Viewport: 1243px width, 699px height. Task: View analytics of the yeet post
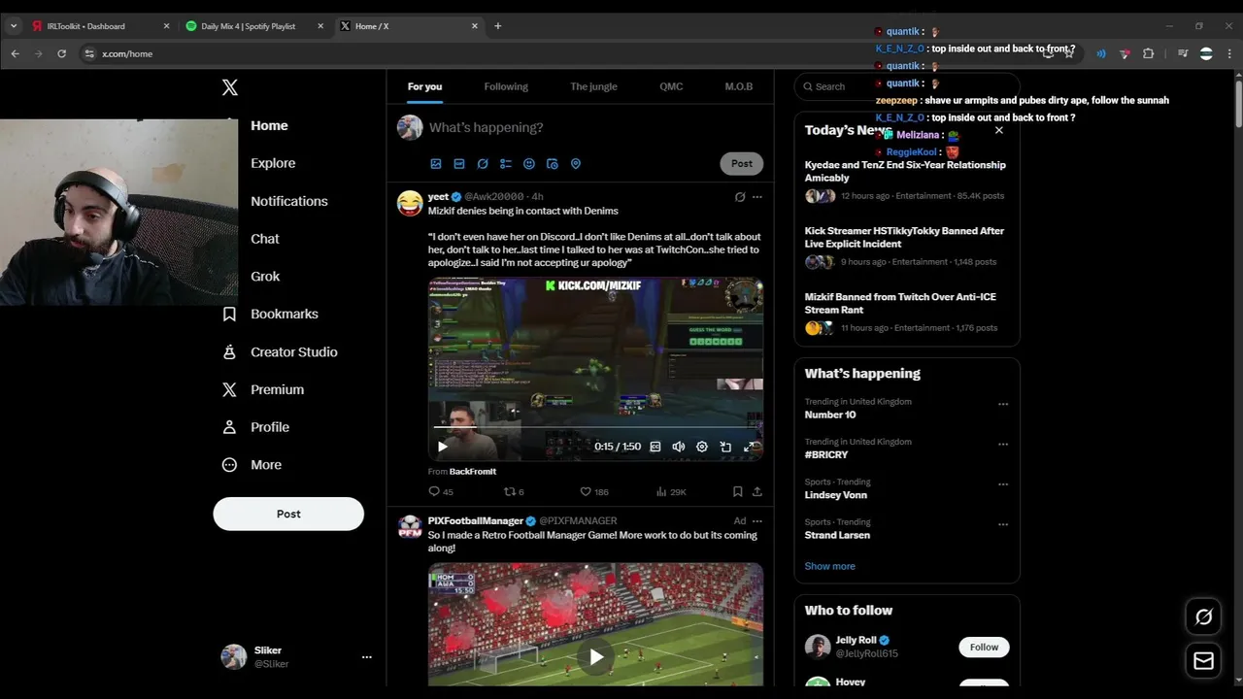pyautogui.click(x=671, y=492)
